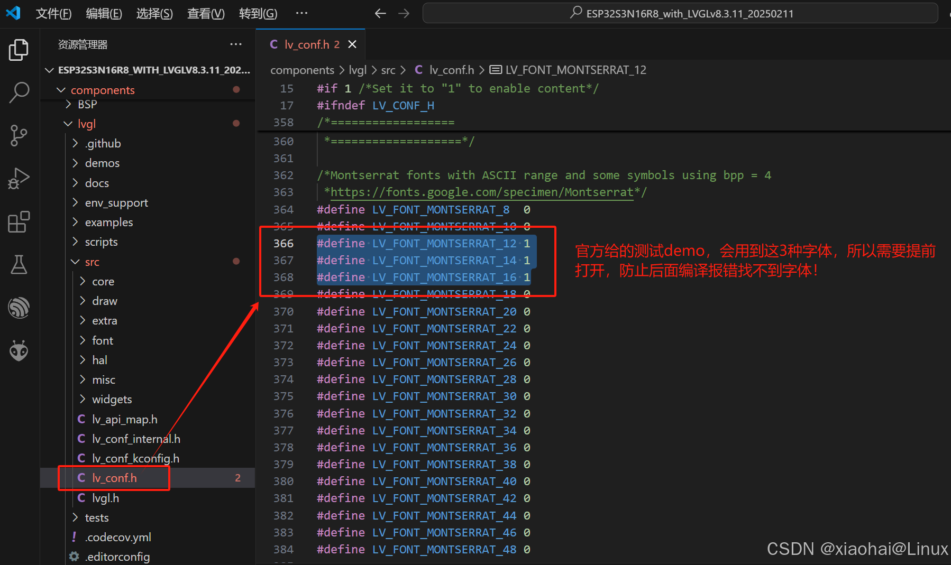951x565 pixels.
Task: Expand the tests folder
Action: [148, 517]
